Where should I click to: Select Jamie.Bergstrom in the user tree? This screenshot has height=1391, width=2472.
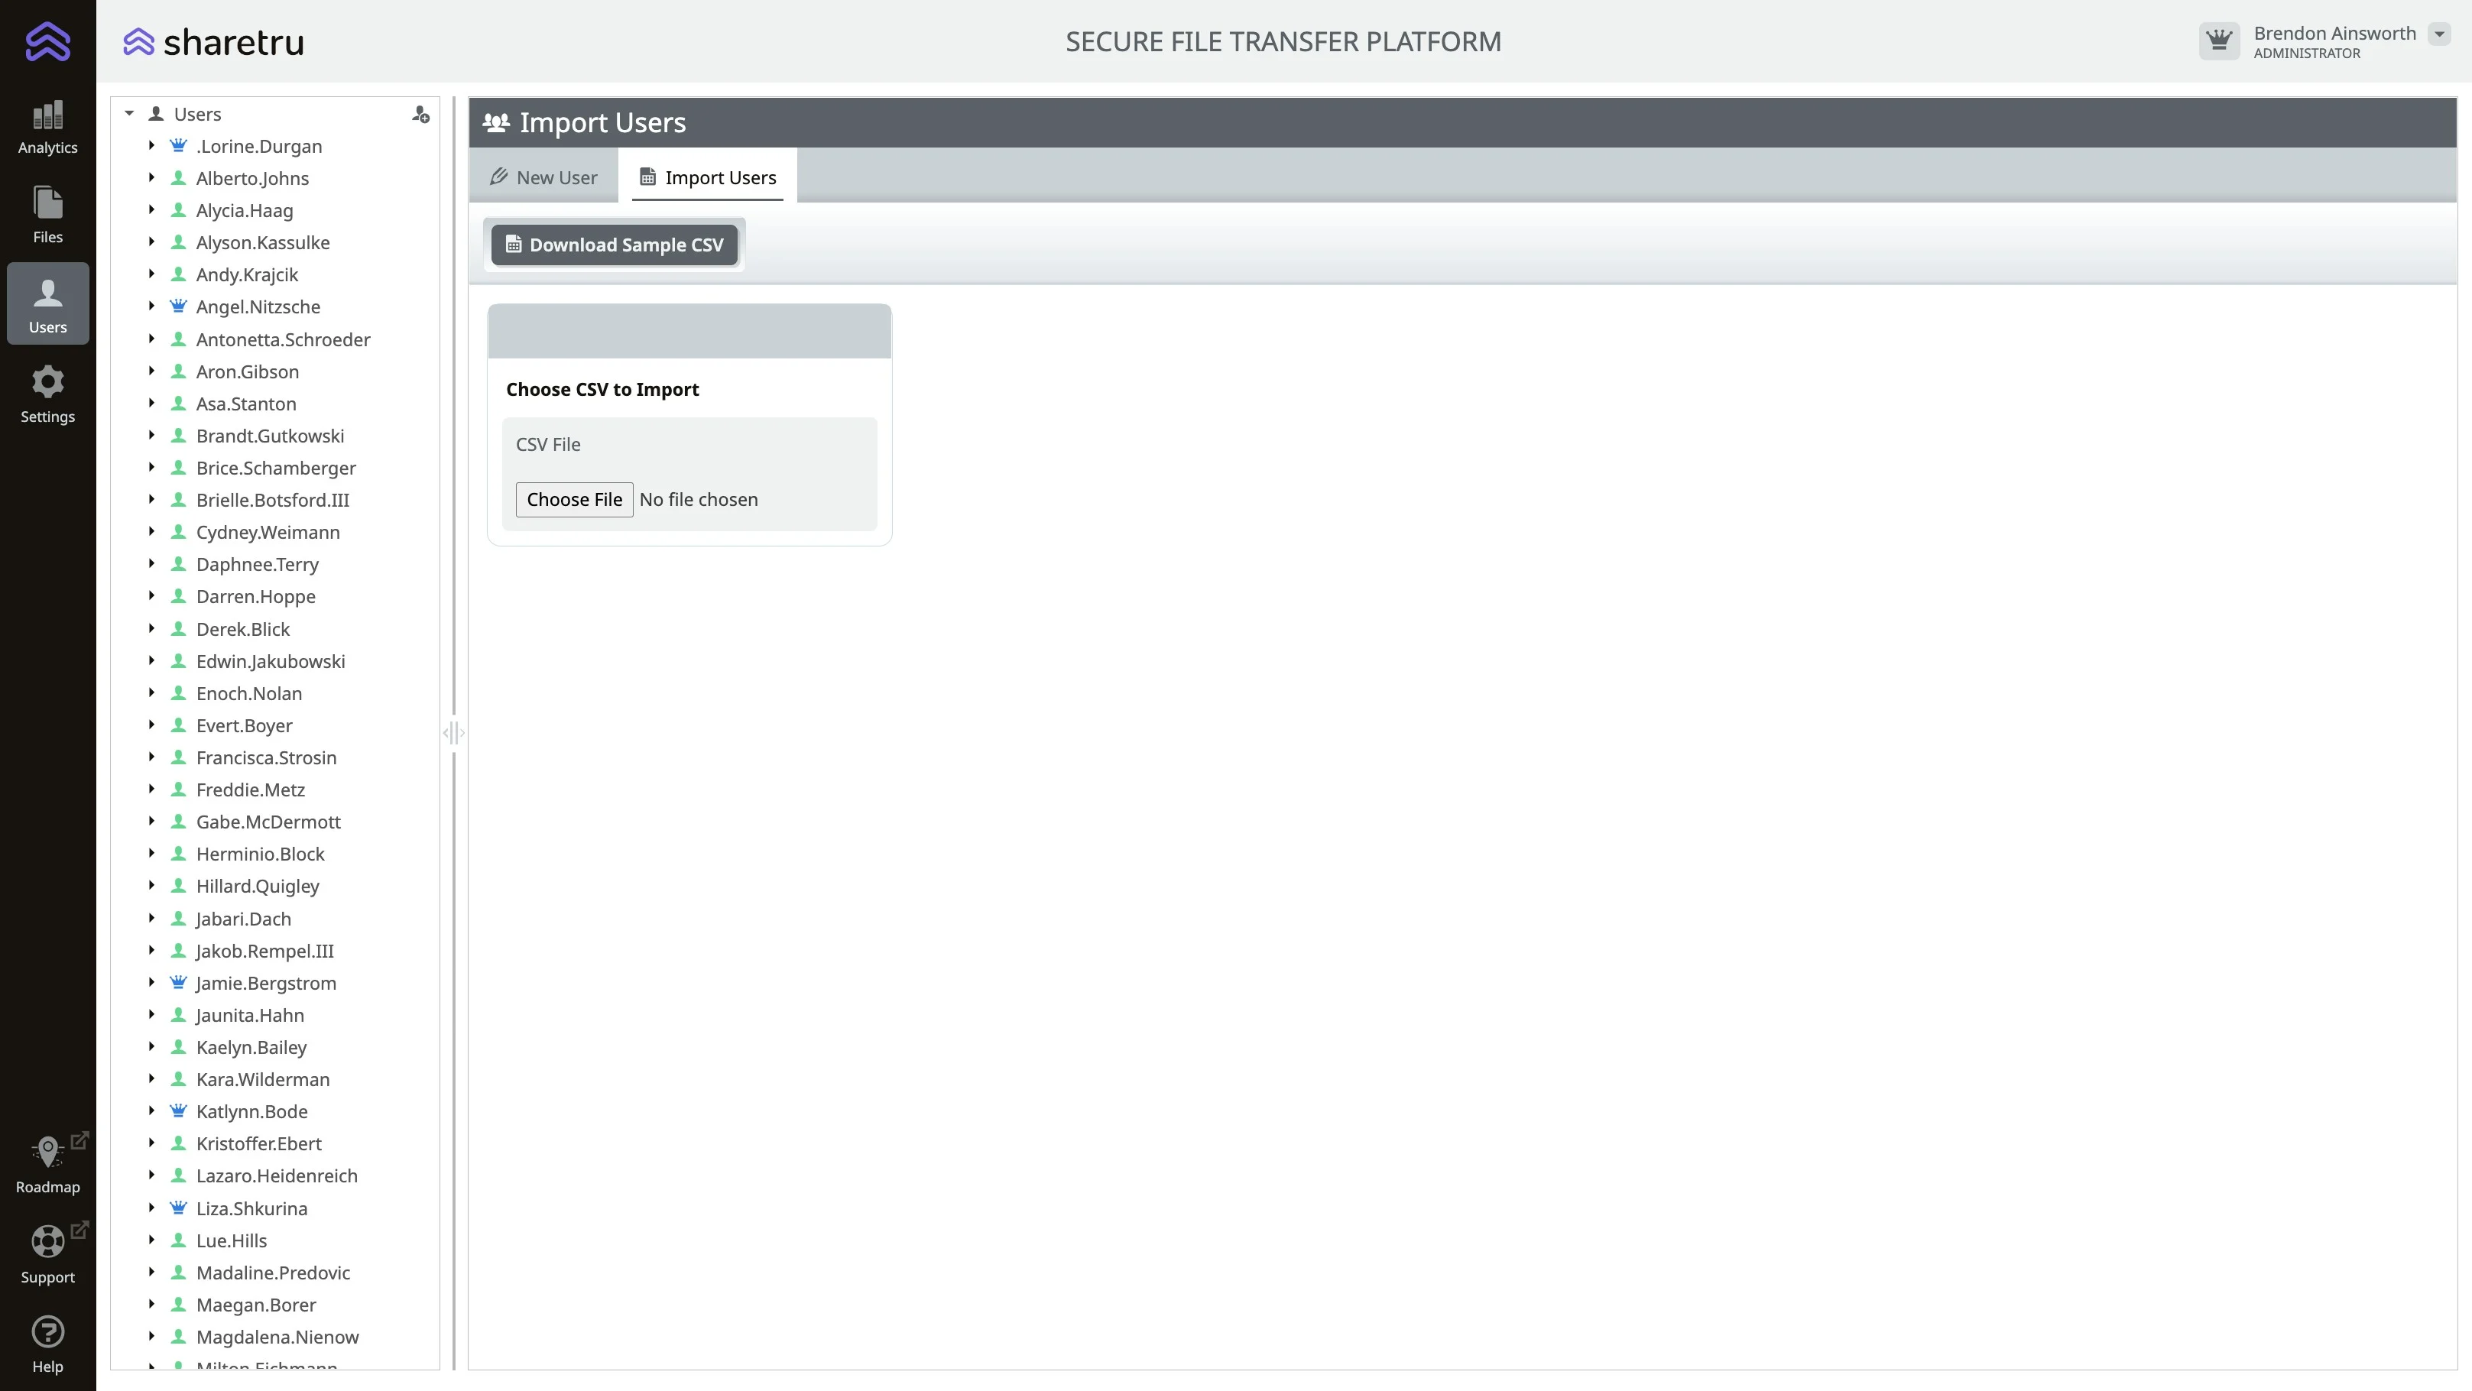(266, 984)
